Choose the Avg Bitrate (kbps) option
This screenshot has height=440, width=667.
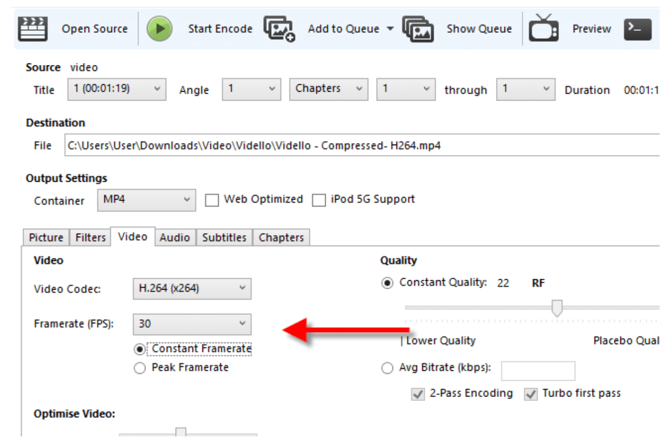[387, 368]
